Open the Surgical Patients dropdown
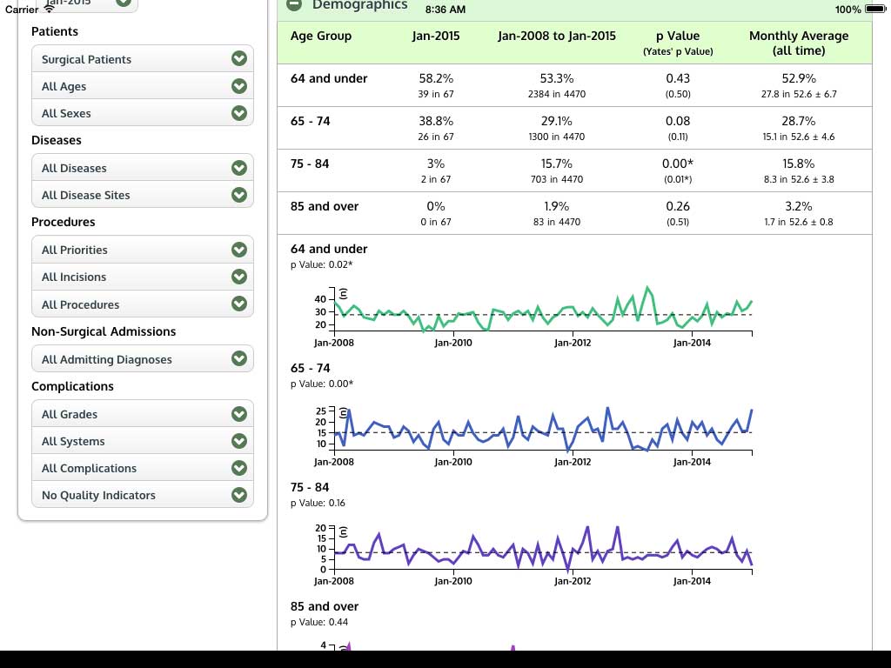This screenshot has height=668, width=891. 143,59
